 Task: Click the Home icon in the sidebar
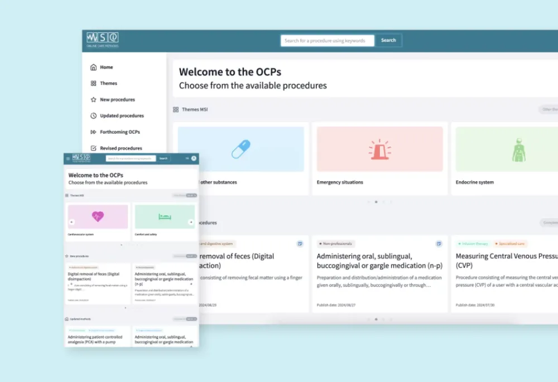click(x=93, y=67)
